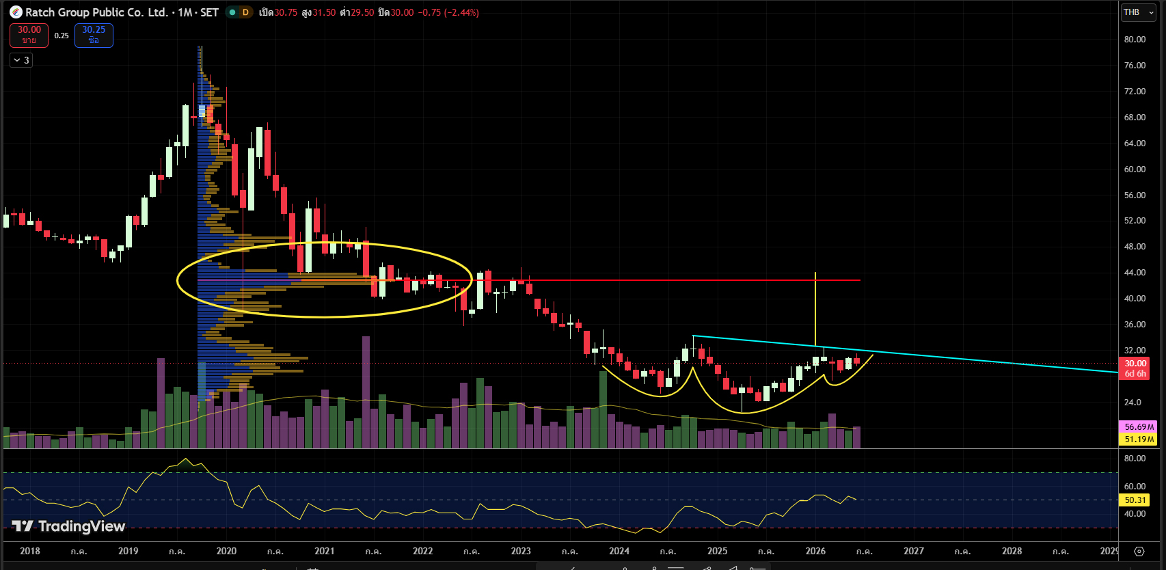The height and width of the screenshot is (570, 1166).
Task: Click the green market status dot
Action: coord(232,12)
